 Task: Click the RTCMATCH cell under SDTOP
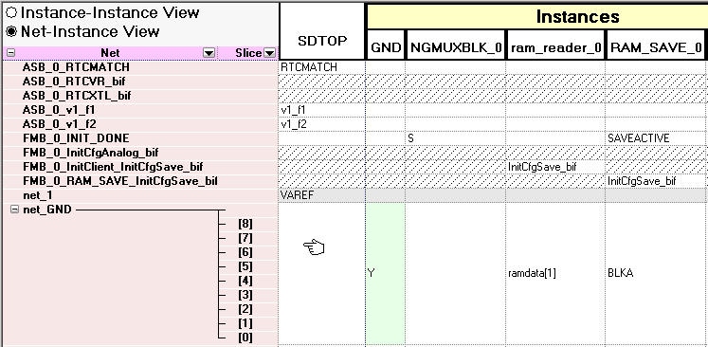[x=322, y=67]
